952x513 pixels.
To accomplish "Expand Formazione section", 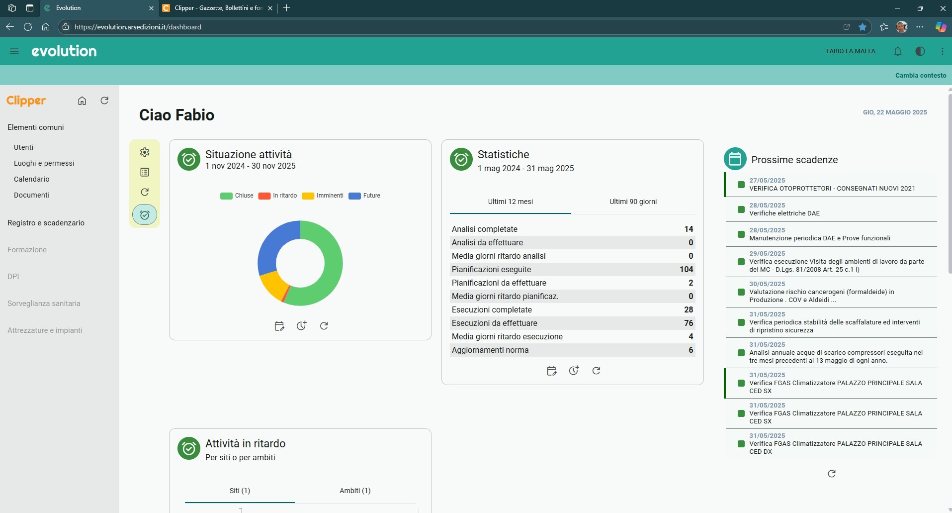I will click(27, 250).
